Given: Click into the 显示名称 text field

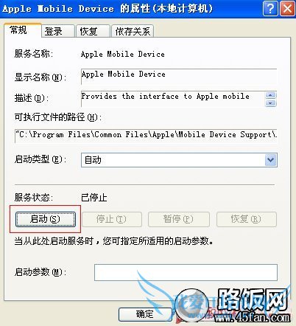Looking at the screenshot, I should coord(179,77).
